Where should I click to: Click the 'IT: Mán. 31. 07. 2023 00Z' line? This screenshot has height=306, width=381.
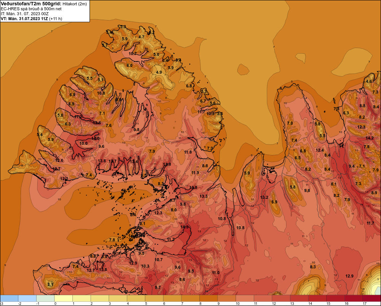click(24, 14)
